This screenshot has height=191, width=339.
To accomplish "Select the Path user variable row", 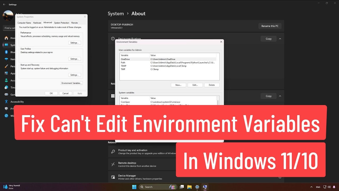I will 168,63.
